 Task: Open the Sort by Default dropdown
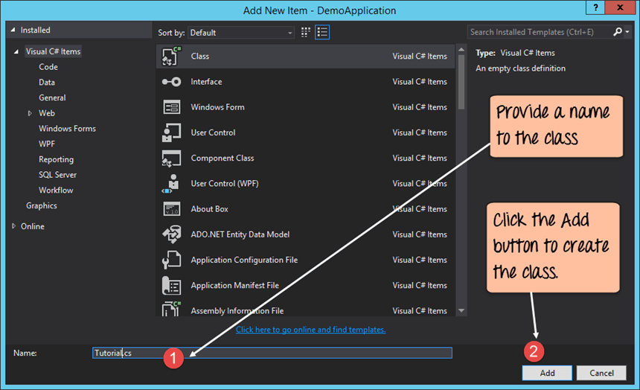241,33
